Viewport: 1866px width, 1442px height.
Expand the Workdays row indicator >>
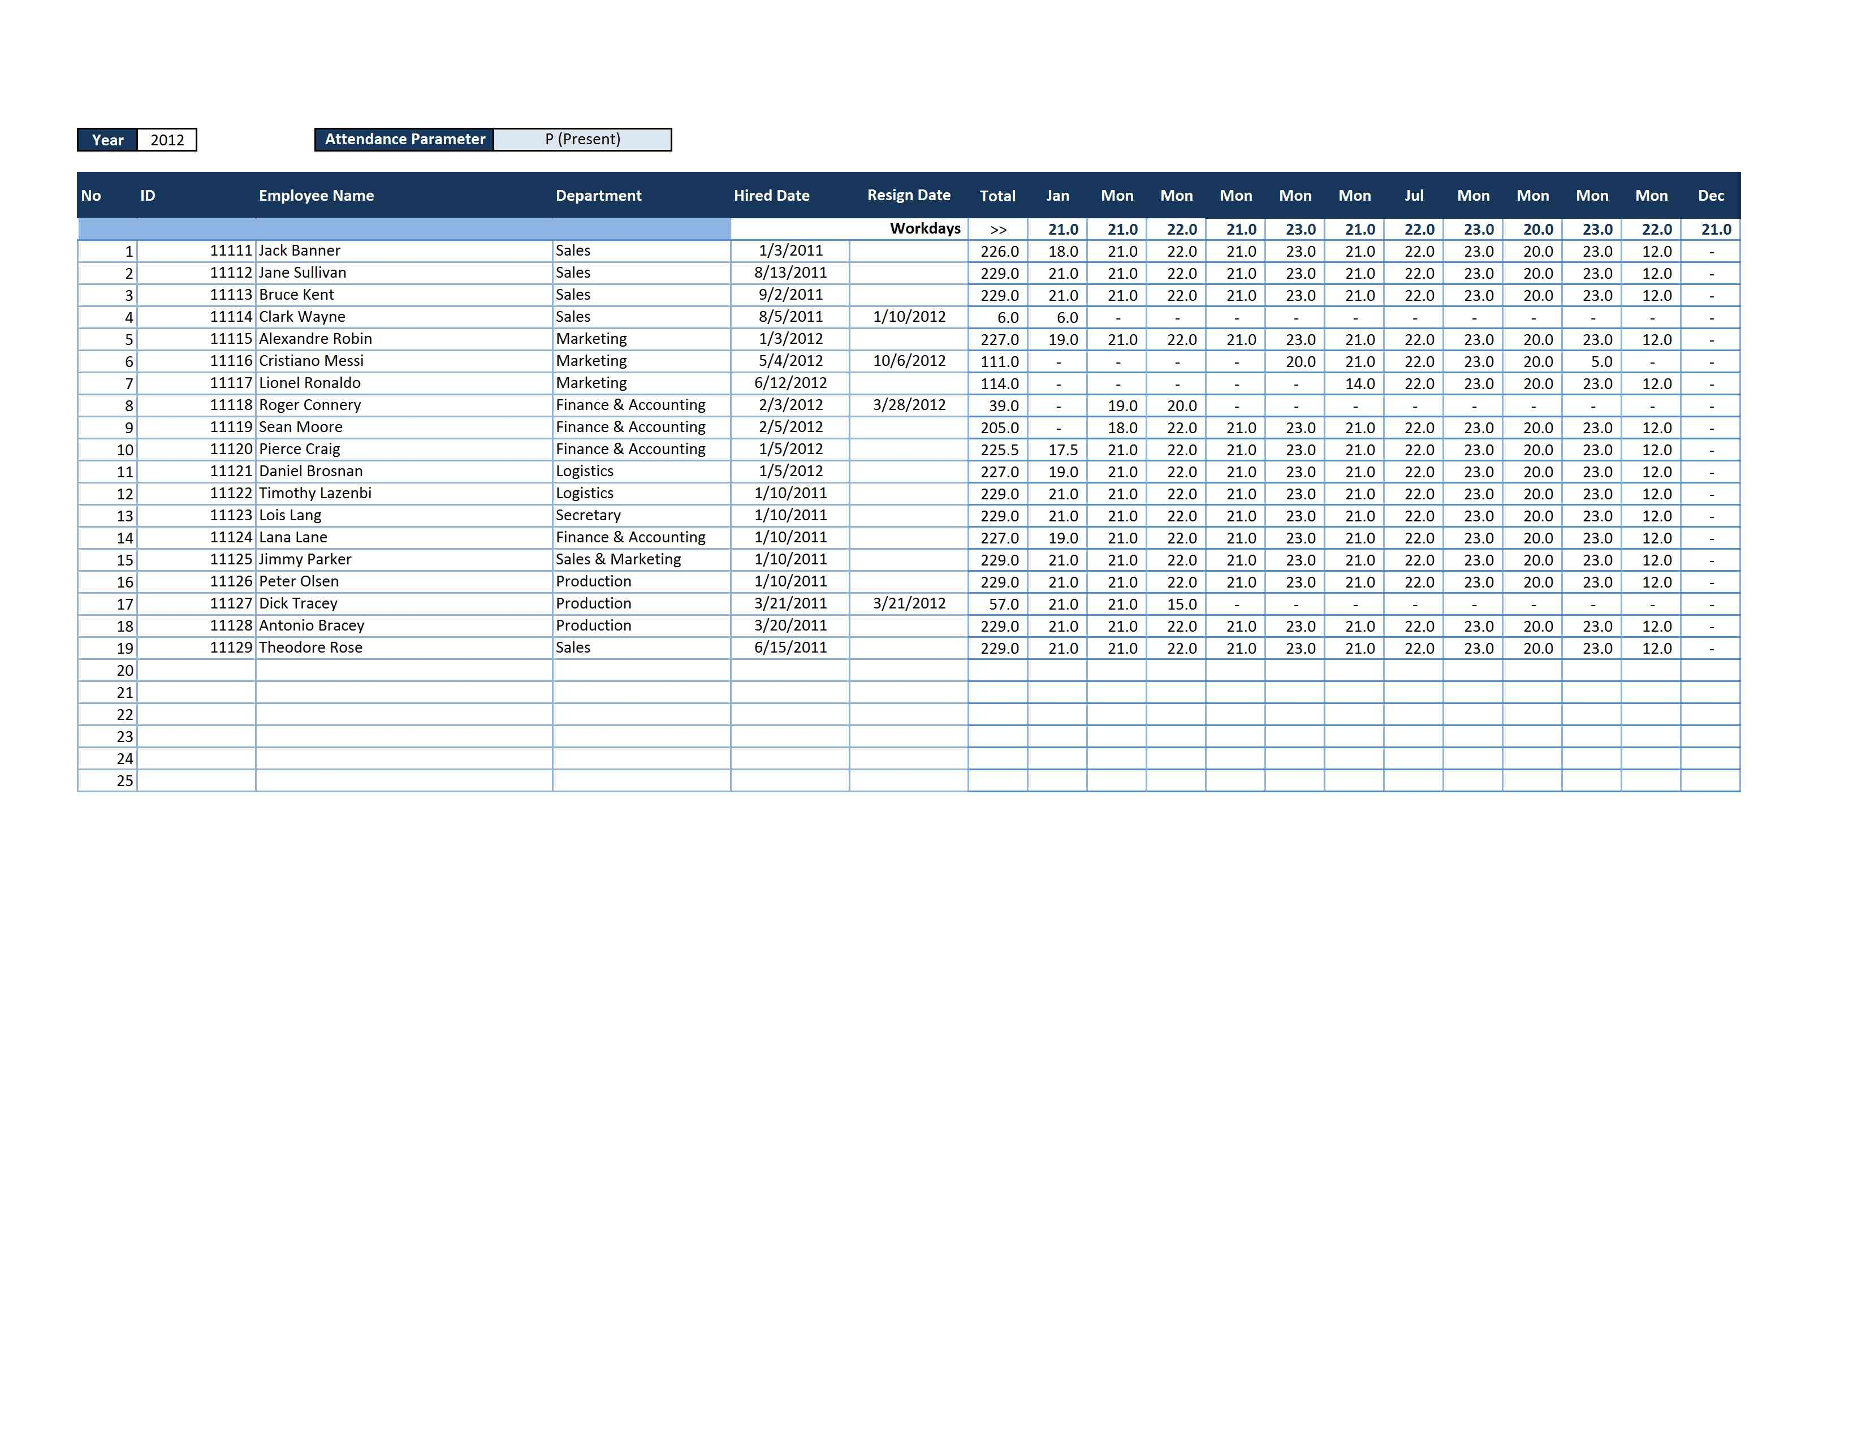(1000, 227)
